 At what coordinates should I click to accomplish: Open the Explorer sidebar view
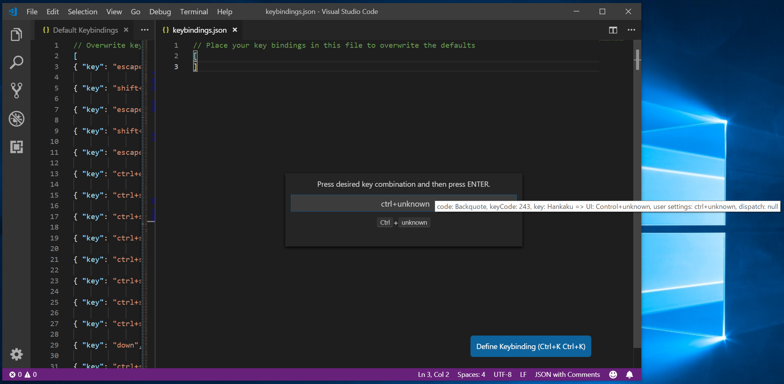click(17, 34)
